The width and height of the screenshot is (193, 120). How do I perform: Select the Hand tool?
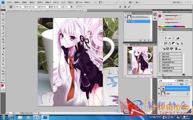(3, 77)
